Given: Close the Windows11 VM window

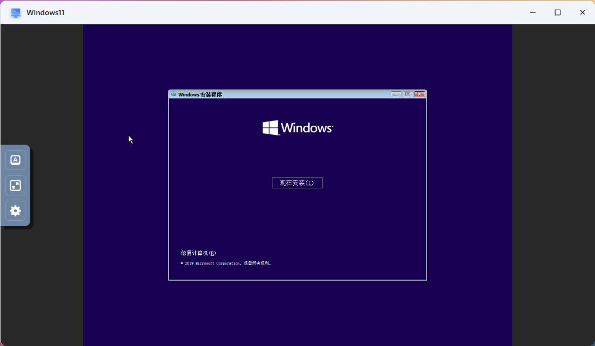Looking at the screenshot, I should (x=583, y=12).
